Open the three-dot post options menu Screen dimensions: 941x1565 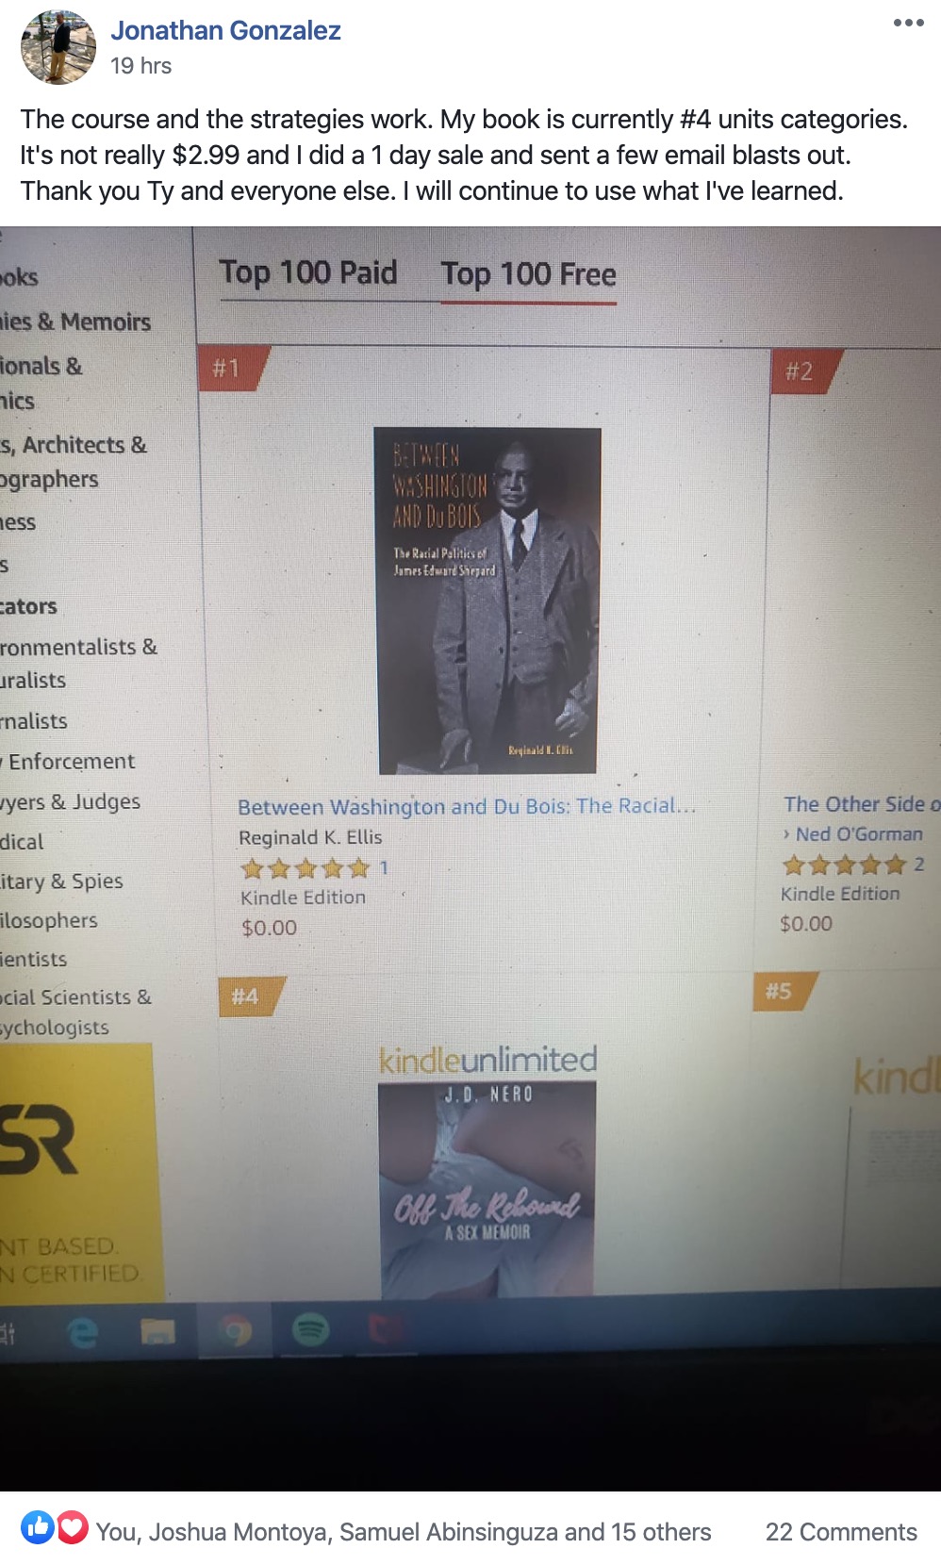point(908,23)
